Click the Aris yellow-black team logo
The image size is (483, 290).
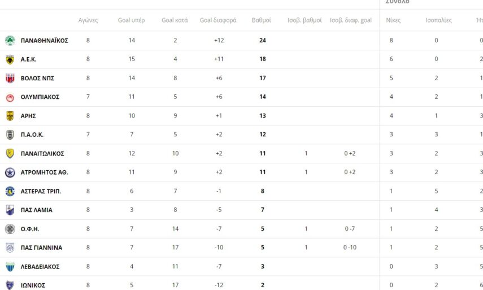[10, 116]
